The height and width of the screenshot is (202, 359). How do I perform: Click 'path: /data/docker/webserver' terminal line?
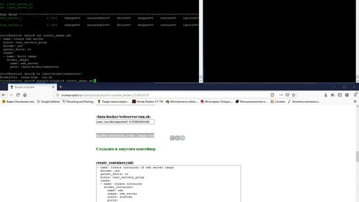click(x=35, y=67)
